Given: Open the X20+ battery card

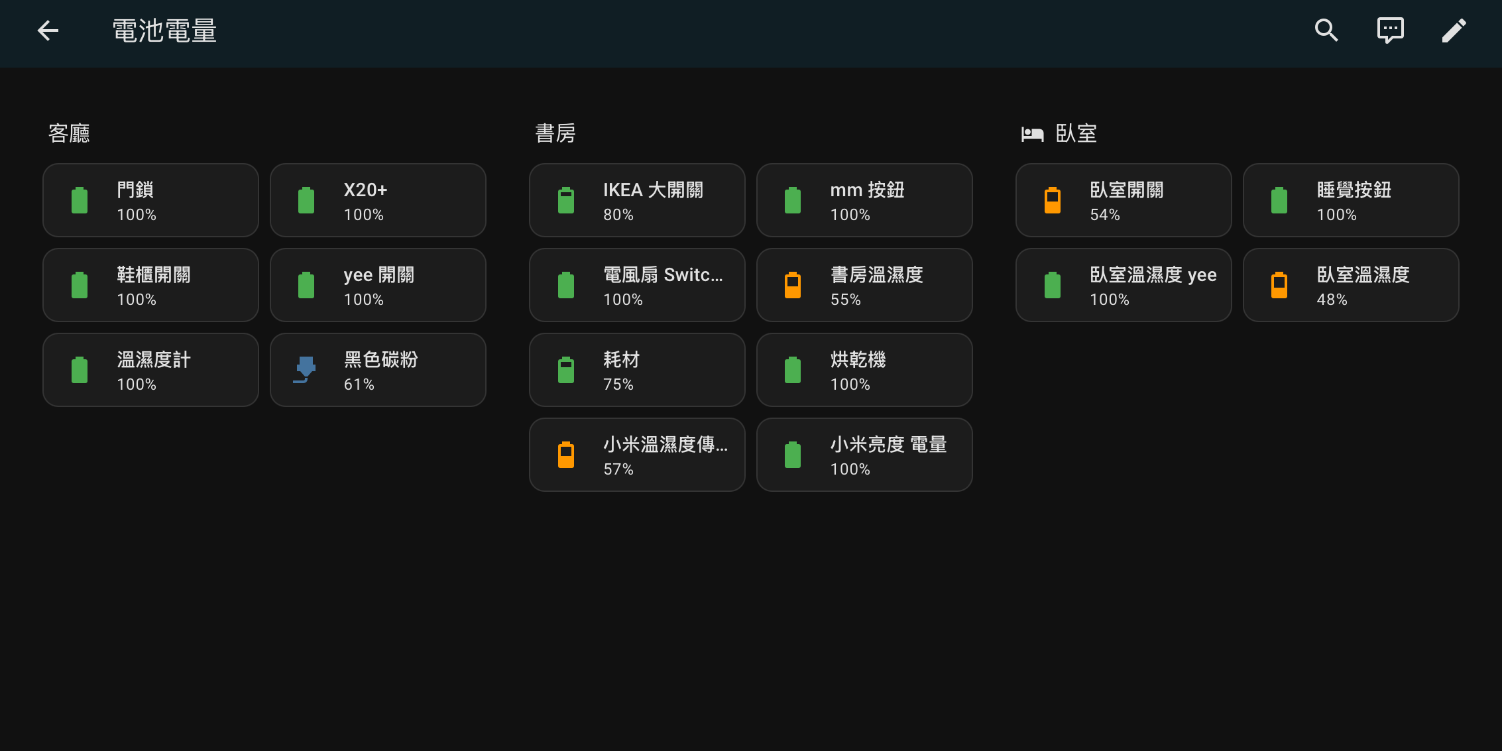Looking at the screenshot, I should (x=378, y=200).
